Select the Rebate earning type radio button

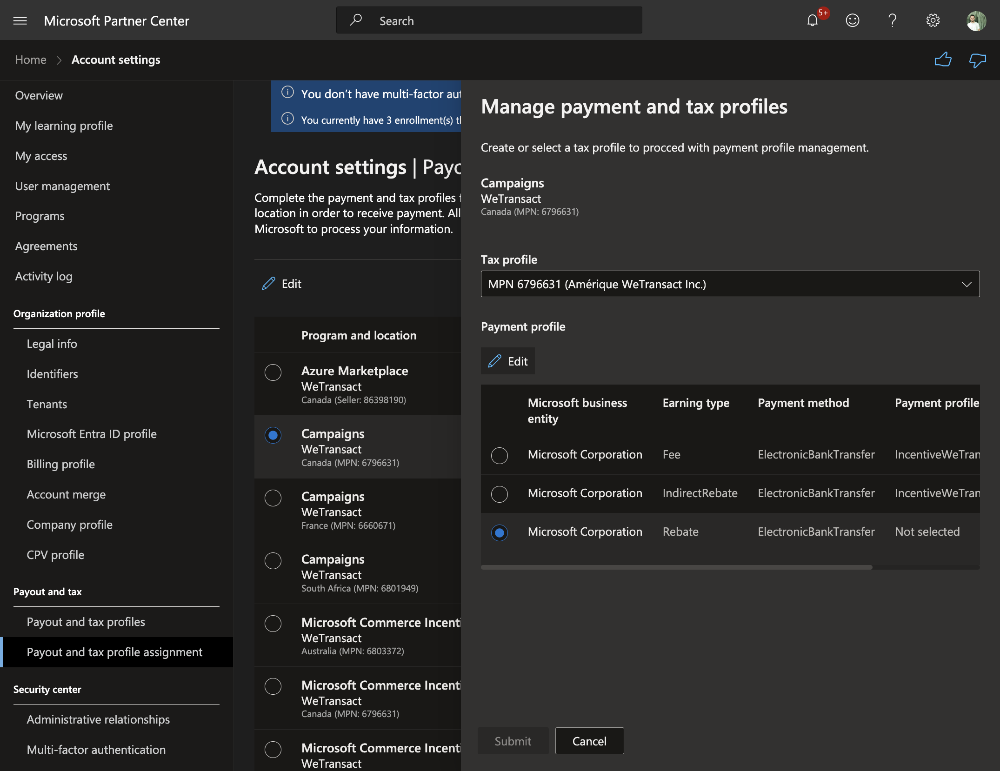click(500, 532)
